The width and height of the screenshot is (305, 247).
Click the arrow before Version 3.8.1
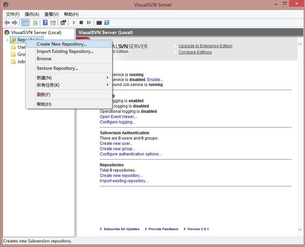pyautogui.click(x=184, y=229)
